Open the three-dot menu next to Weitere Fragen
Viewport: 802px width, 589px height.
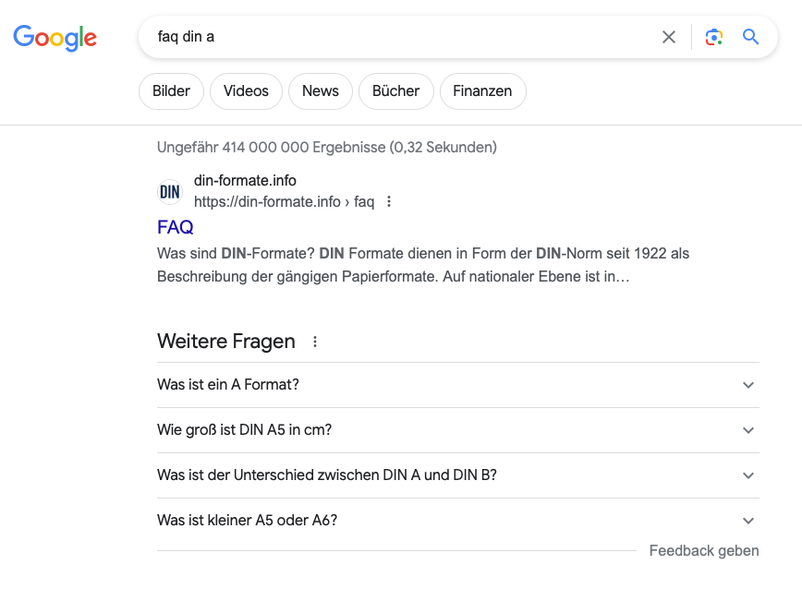pos(315,342)
